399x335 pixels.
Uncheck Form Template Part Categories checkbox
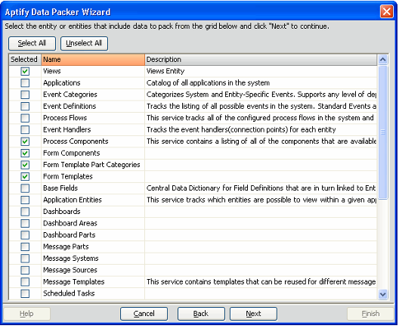pos(25,165)
